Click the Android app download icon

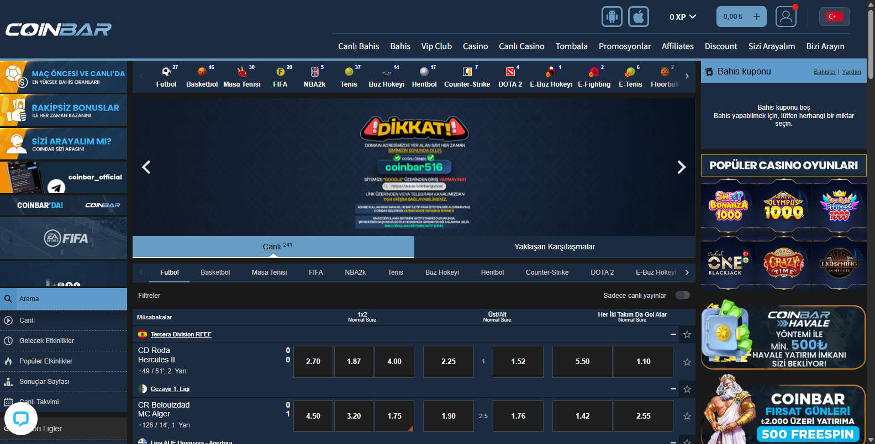[x=612, y=17]
